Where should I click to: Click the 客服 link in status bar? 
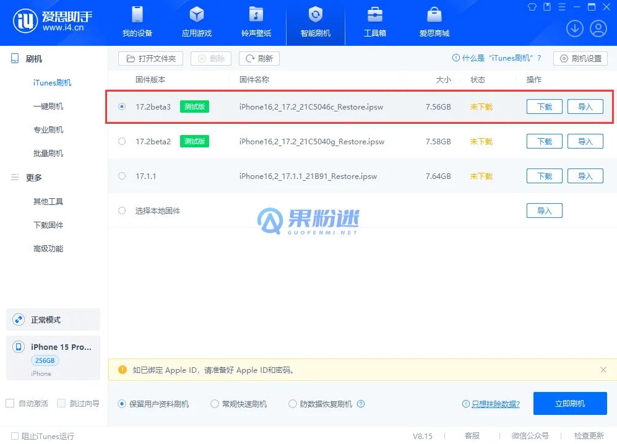coord(472,436)
